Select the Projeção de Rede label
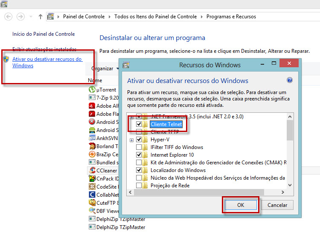Viewport: 320px width, 232px height. 170,186
